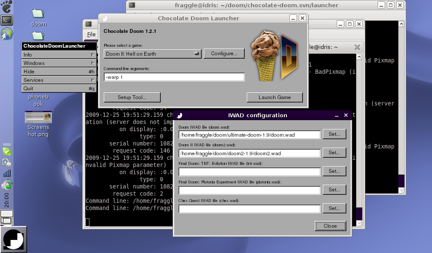Expand the game selection dropdown
432x253 pixels.
pos(152,54)
